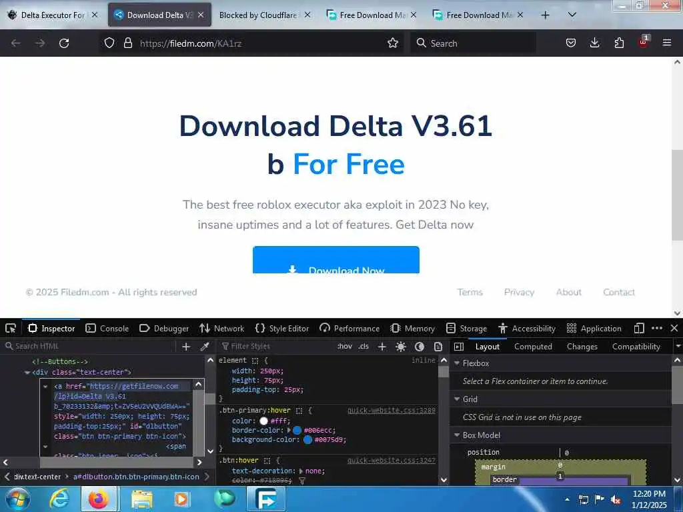Collapse the three-pane inspector sidebar
The width and height of the screenshot is (683, 512).
point(459,347)
